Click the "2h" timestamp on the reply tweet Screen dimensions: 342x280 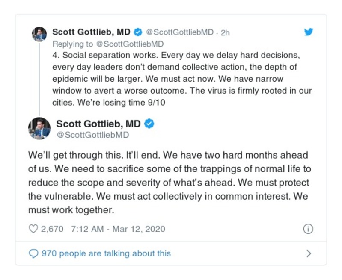click(225, 32)
